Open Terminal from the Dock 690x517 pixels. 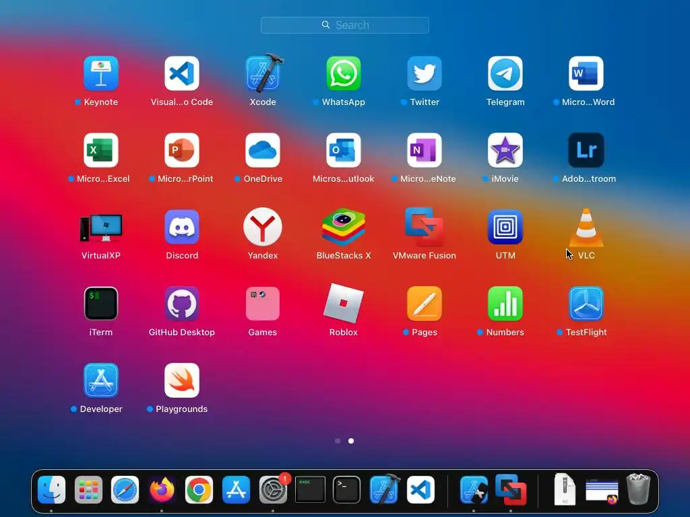coord(347,489)
